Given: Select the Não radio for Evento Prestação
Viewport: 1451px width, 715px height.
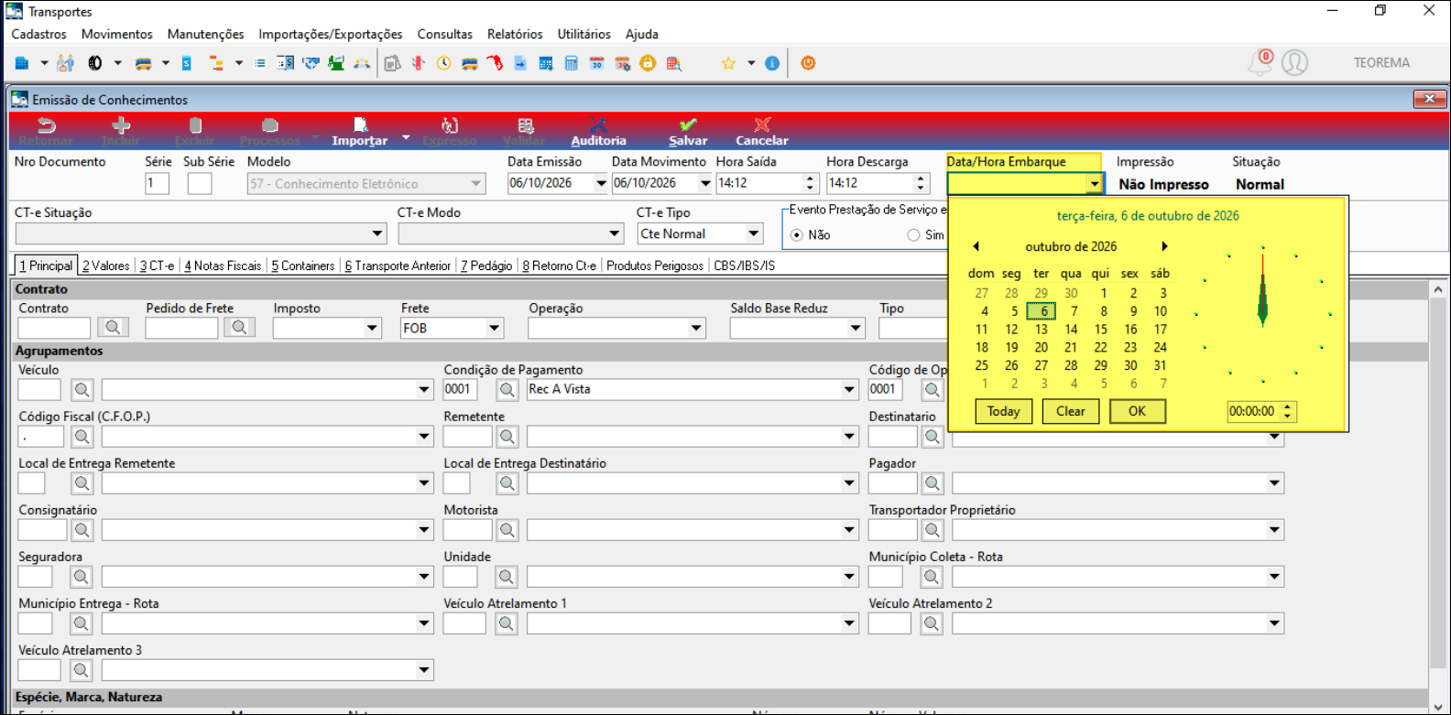Looking at the screenshot, I should (796, 235).
